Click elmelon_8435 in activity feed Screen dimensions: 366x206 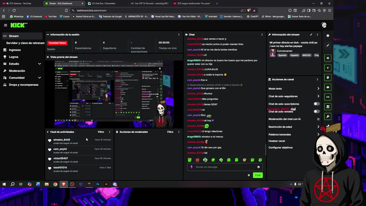(61, 140)
